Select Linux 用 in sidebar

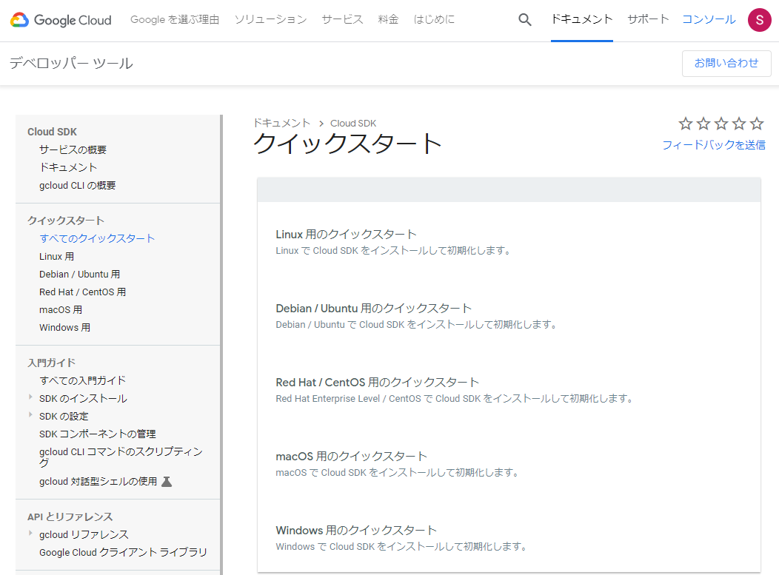(x=56, y=256)
